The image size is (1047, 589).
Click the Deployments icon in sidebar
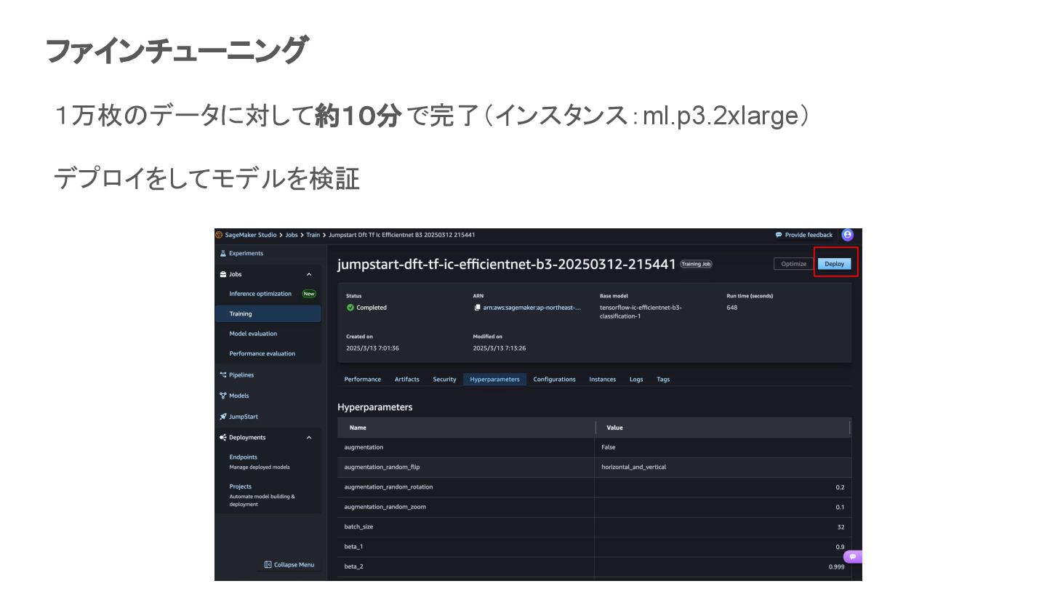pyautogui.click(x=223, y=438)
